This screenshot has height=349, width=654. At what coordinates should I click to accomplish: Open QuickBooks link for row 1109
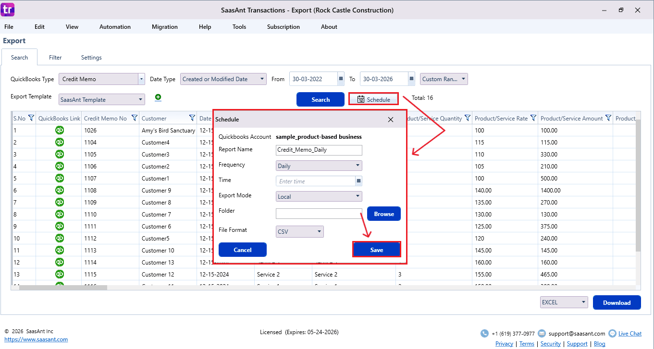(60, 202)
